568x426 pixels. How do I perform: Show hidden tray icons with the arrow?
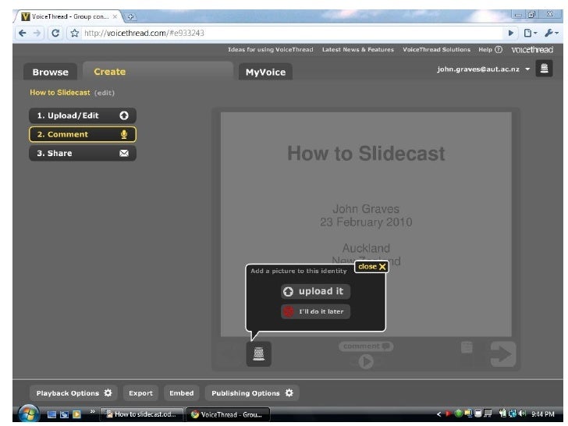pos(438,414)
